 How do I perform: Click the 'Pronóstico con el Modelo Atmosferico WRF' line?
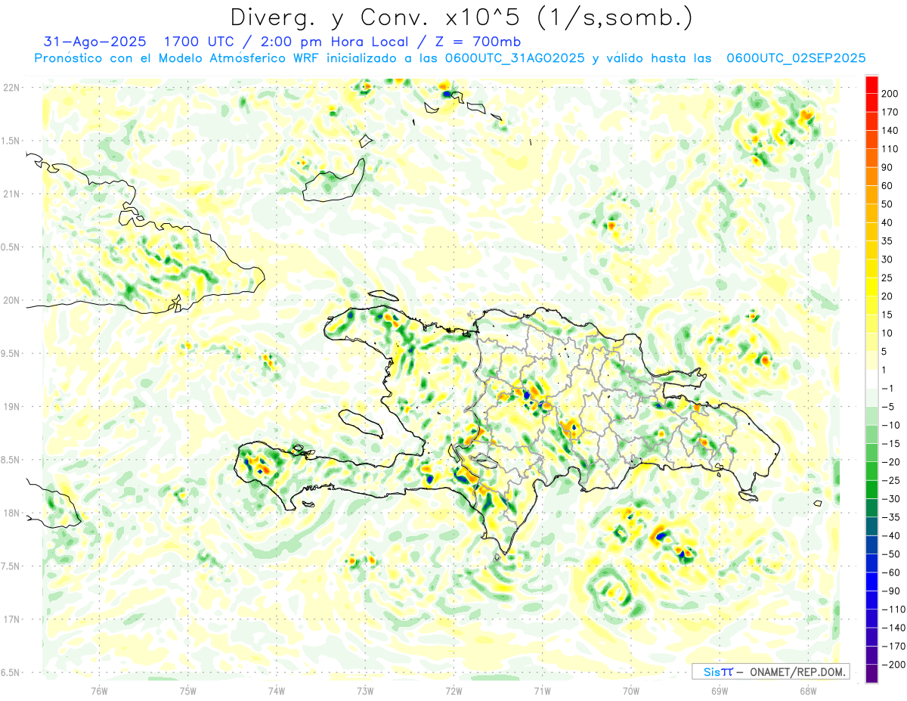[178, 58]
